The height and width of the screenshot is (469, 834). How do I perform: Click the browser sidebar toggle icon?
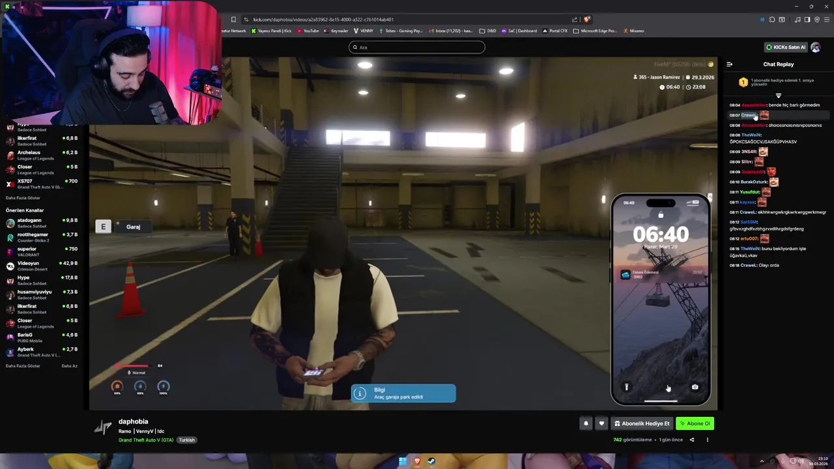[x=807, y=20]
